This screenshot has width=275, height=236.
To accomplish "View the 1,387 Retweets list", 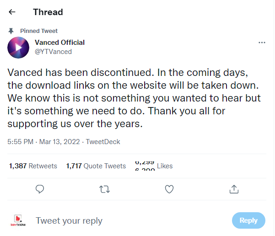I will (x=33, y=166).
